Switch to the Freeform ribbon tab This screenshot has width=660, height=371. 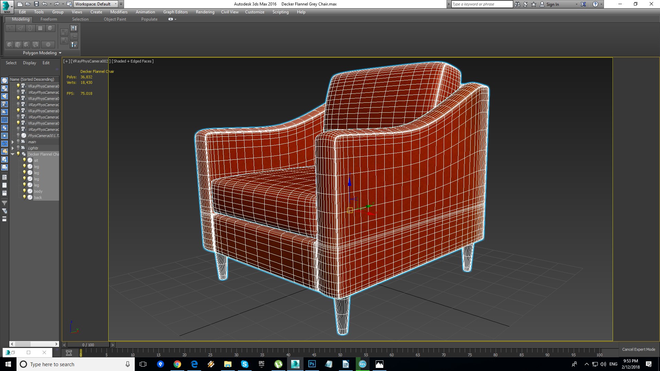pos(49,19)
